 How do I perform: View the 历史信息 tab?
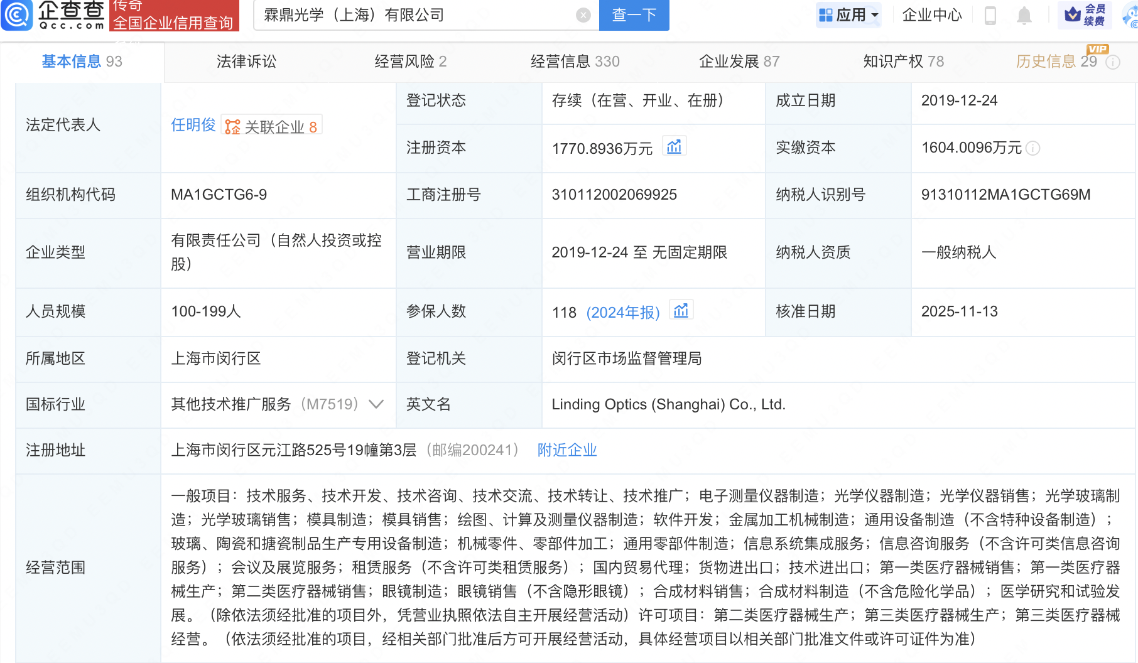(1048, 62)
